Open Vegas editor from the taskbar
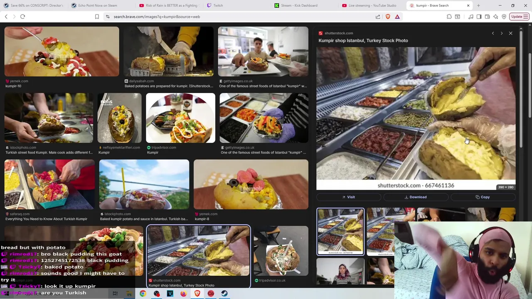 [x=170, y=294]
